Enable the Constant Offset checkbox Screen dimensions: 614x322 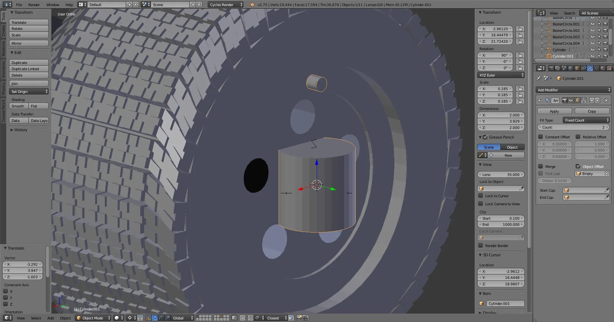[x=540, y=137]
